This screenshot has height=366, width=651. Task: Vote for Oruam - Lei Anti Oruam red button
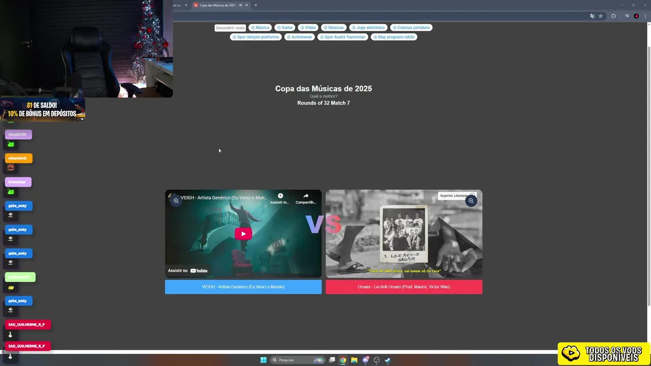(404, 287)
